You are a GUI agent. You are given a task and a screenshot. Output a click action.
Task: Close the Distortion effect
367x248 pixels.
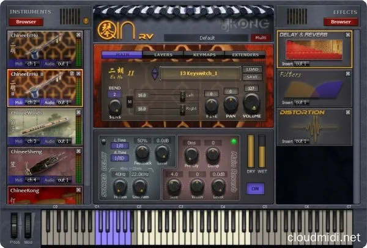pyautogui.click(x=348, y=112)
